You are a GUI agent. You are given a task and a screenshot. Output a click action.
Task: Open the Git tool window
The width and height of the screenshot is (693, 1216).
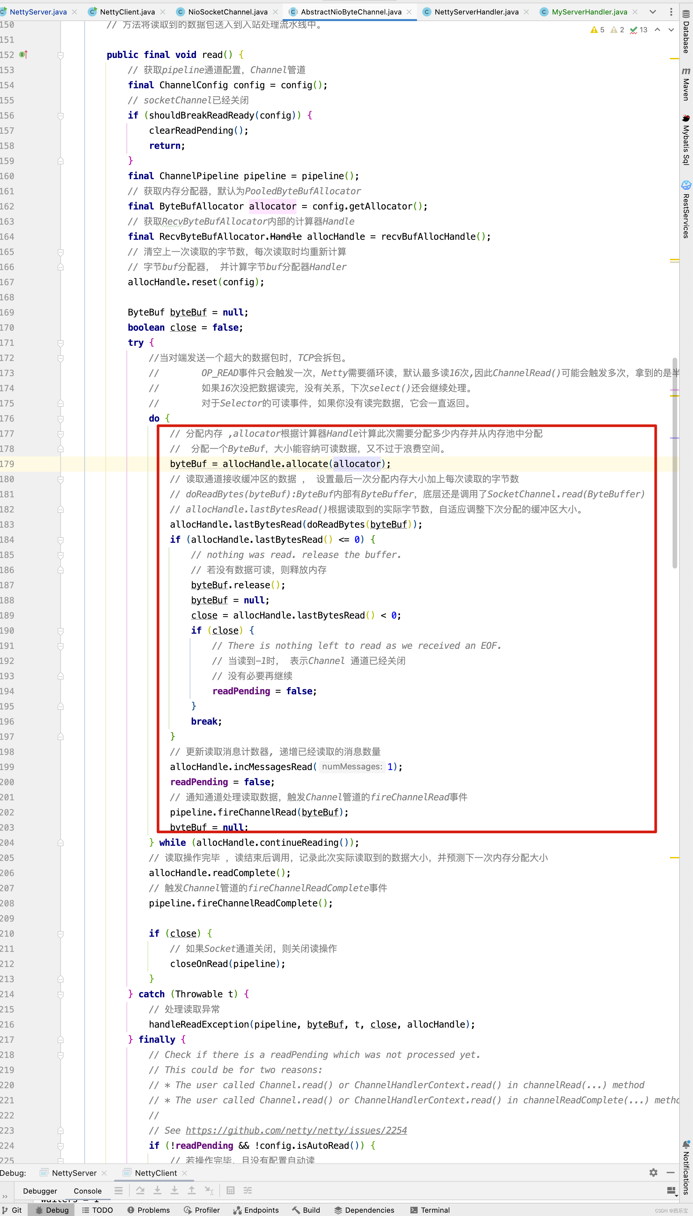(x=12, y=1210)
